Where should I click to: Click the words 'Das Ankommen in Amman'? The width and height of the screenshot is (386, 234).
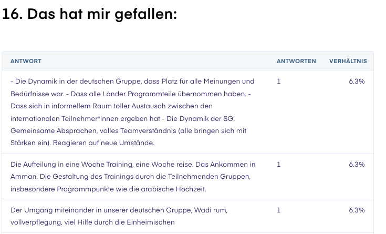point(225,165)
